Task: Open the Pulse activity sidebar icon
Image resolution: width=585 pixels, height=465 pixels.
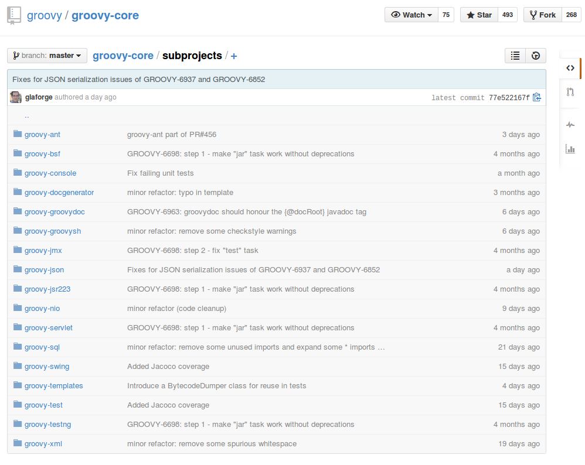Action: (570, 125)
